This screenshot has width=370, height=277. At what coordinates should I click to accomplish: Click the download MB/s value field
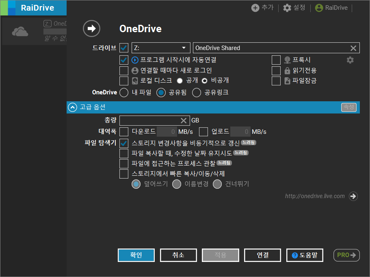click(167, 132)
